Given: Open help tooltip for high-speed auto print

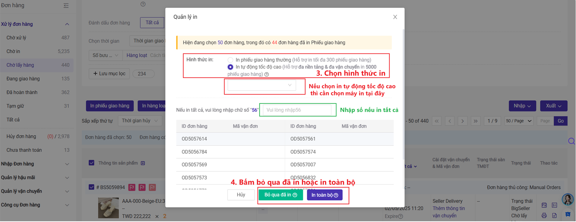Looking at the screenshot, I should [267, 74].
